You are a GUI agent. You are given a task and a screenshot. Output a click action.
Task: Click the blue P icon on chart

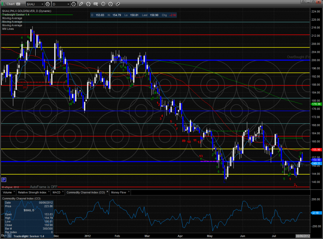click(4, 180)
